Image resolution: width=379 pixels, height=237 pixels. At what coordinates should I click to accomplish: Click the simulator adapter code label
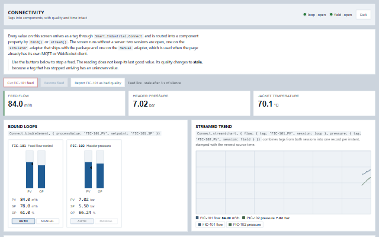(18, 48)
